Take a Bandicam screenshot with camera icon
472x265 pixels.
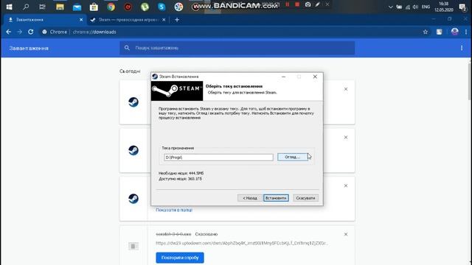pyautogui.click(x=308, y=4)
